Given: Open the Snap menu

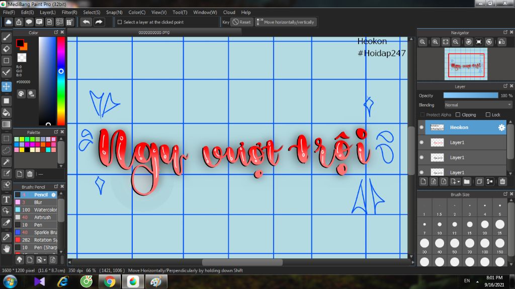Looking at the screenshot, I should click(114, 12).
